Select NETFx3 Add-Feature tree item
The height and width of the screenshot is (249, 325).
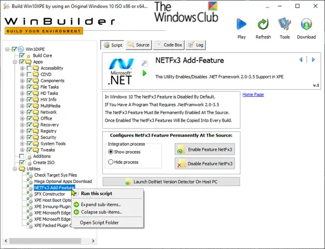tap(54, 188)
